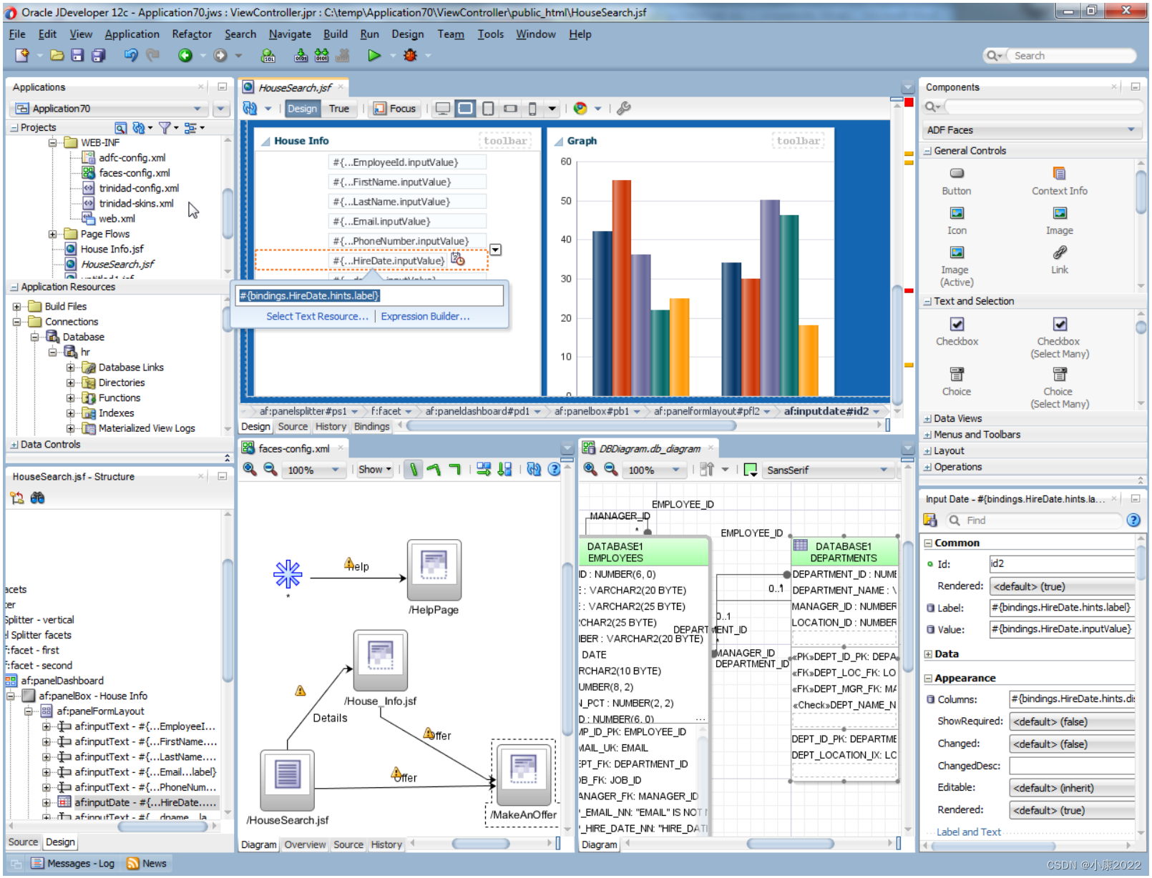Open the Navigate menu
The width and height of the screenshot is (1152, 878).
(290, 34)
